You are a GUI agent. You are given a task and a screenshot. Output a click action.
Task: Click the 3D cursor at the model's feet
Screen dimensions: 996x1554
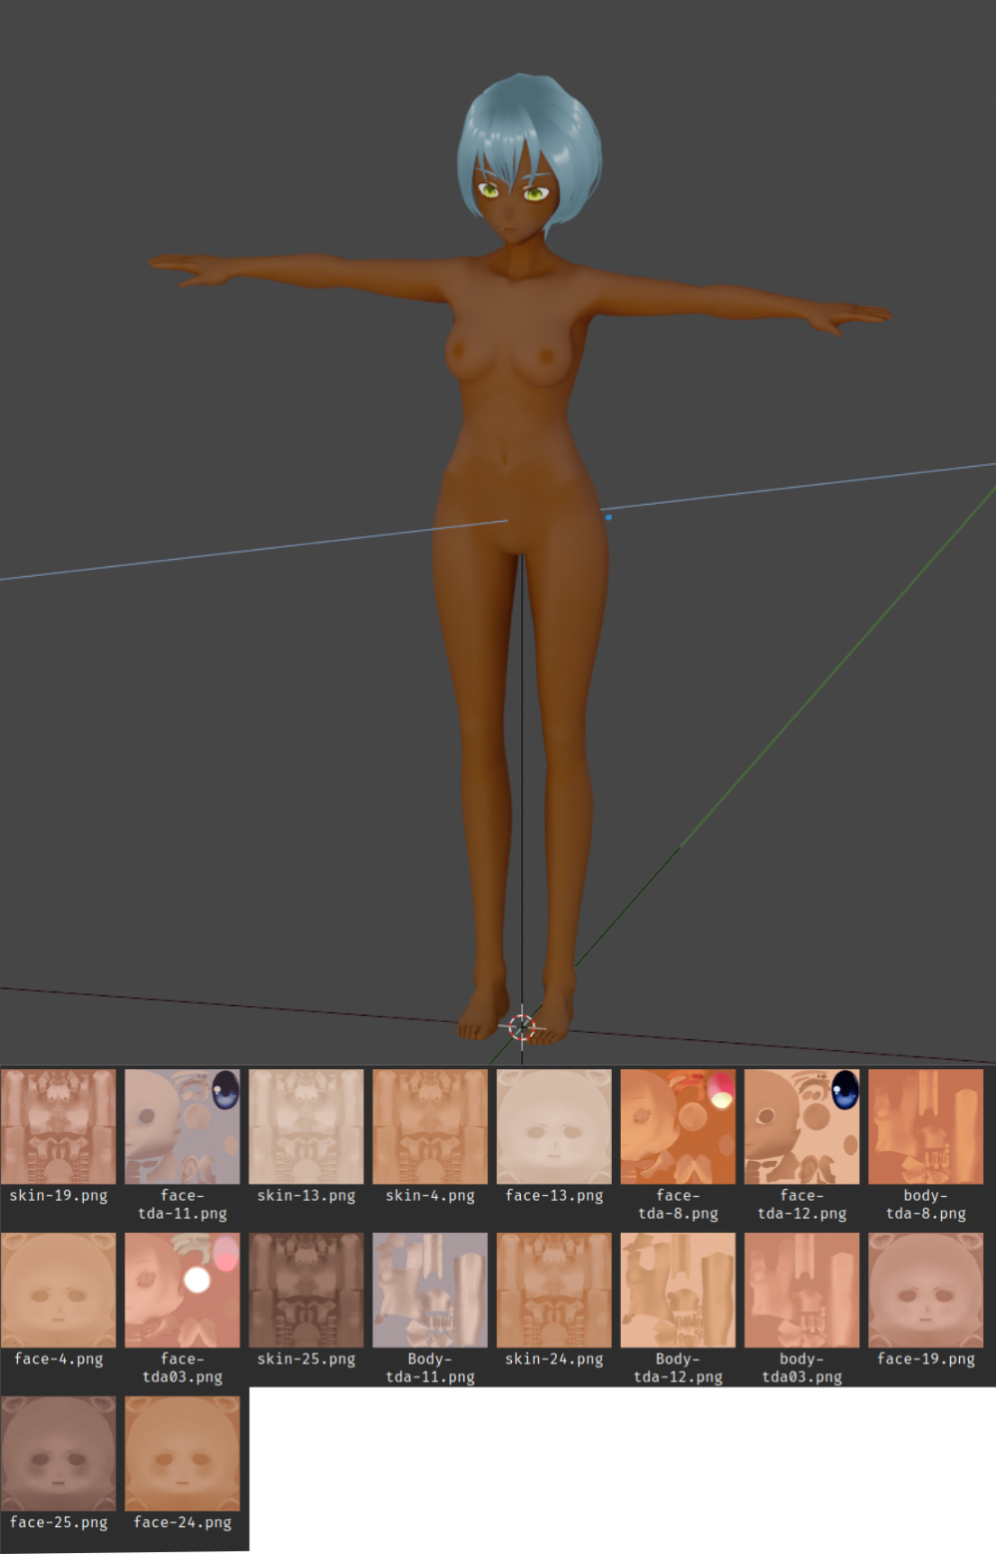point(522,1027)
